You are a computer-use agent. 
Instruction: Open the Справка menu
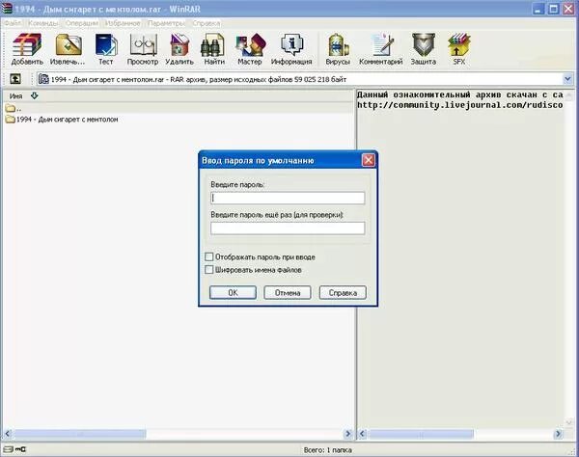pos(207,23)
